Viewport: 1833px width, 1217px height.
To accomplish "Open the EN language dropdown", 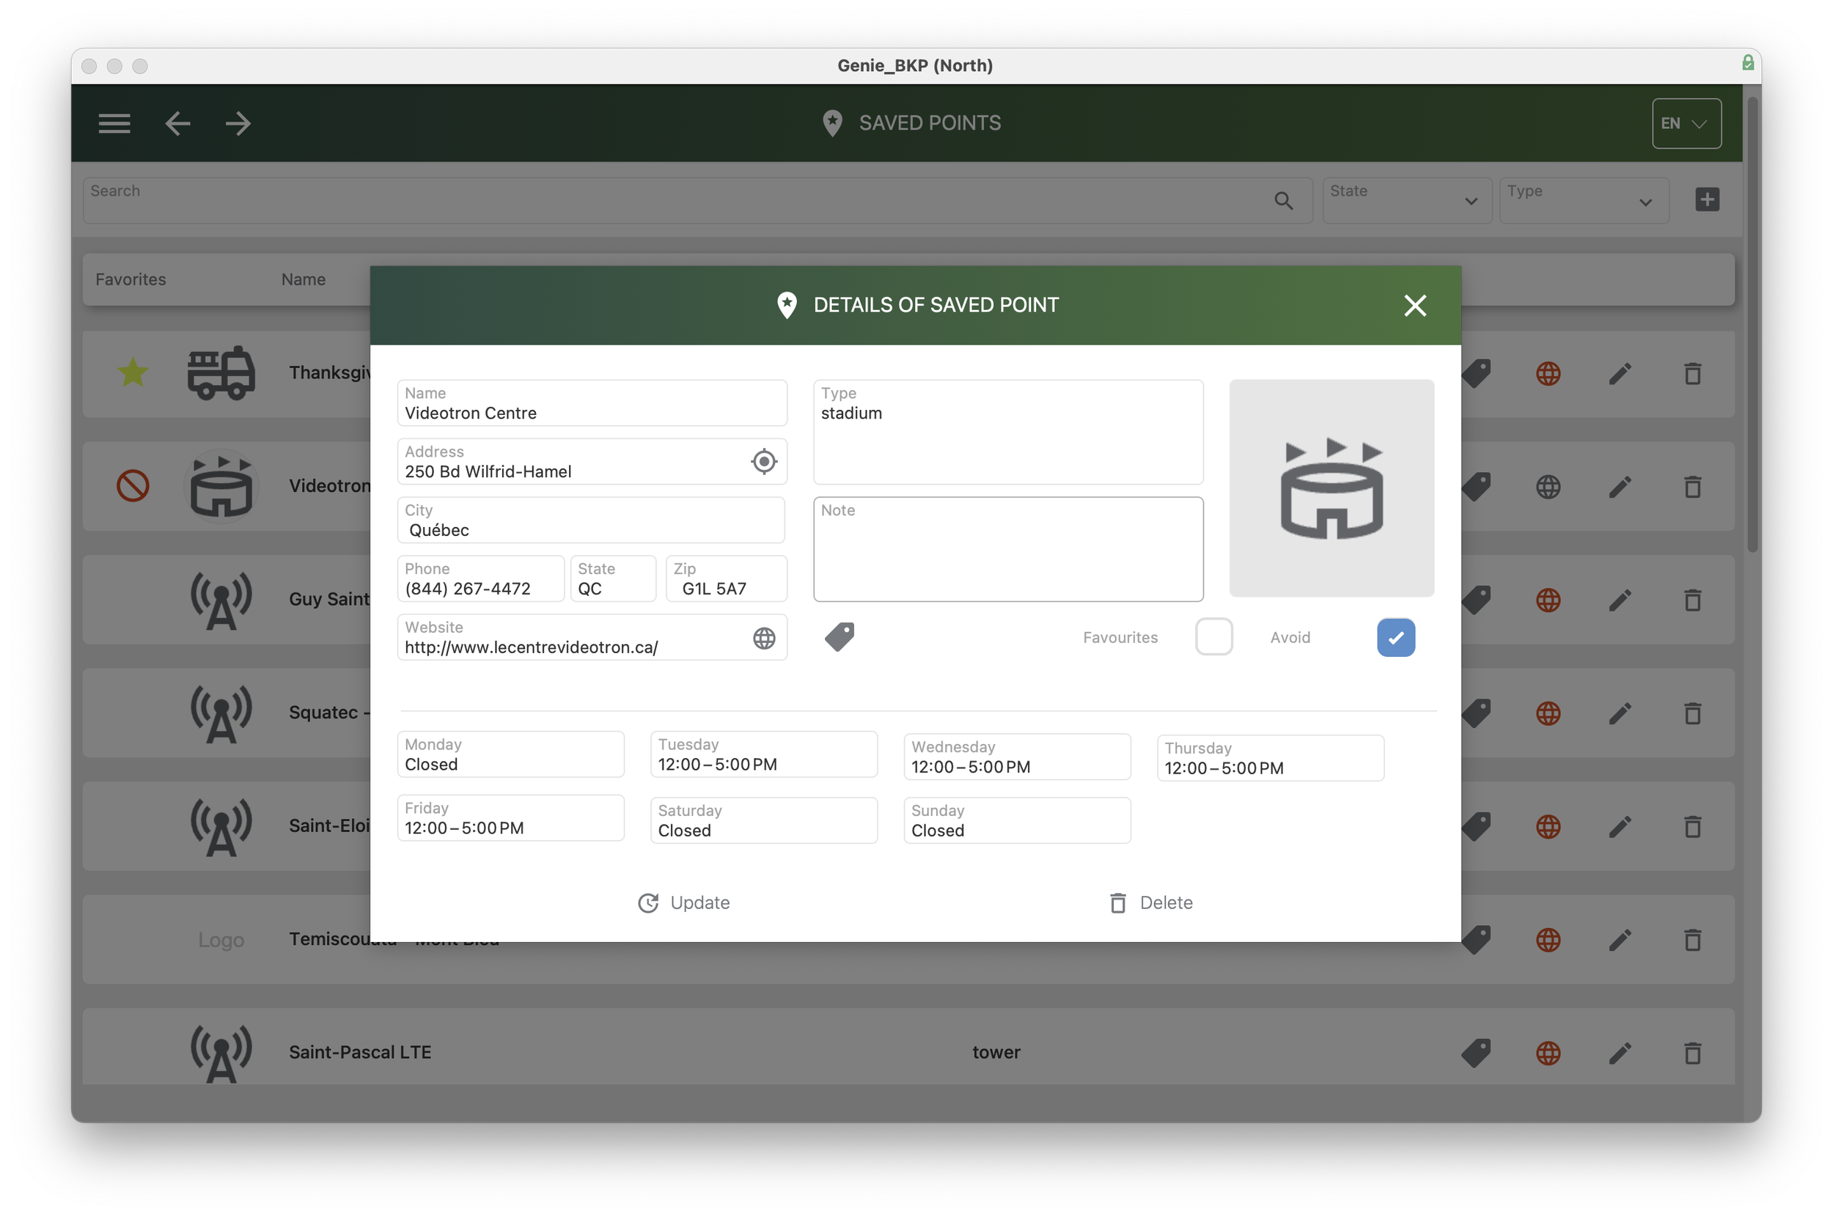I will (x=1686, y=123).
